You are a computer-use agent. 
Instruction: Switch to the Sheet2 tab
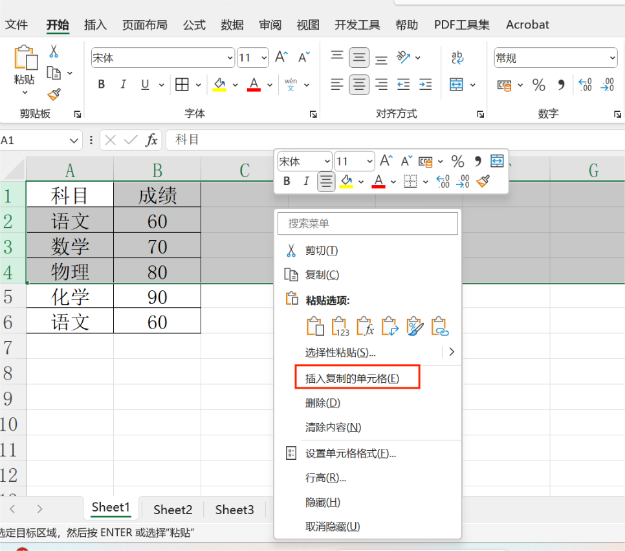(x=173, y=510)
